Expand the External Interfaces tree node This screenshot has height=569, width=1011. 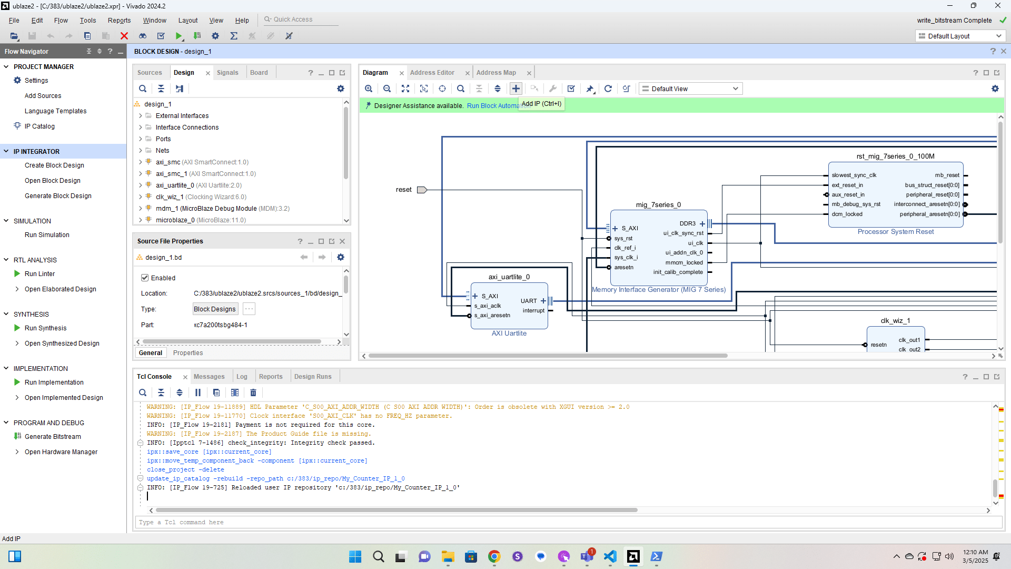tap(141, 116)
